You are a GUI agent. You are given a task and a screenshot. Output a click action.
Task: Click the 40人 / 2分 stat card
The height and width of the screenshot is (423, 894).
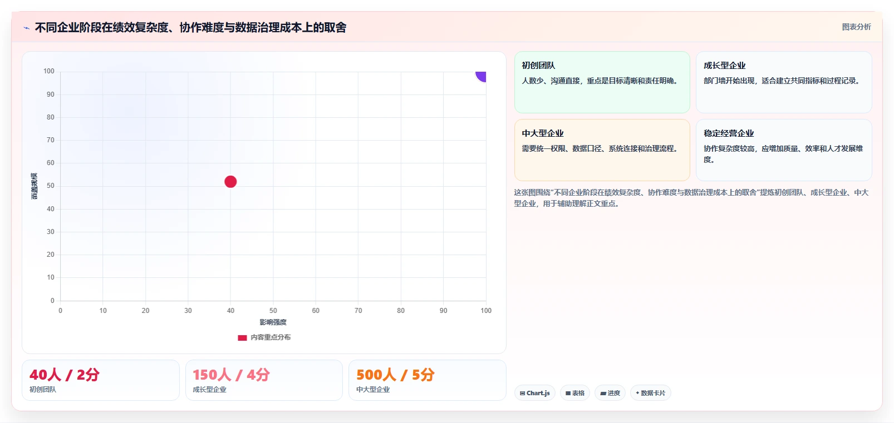click(101, 380)
